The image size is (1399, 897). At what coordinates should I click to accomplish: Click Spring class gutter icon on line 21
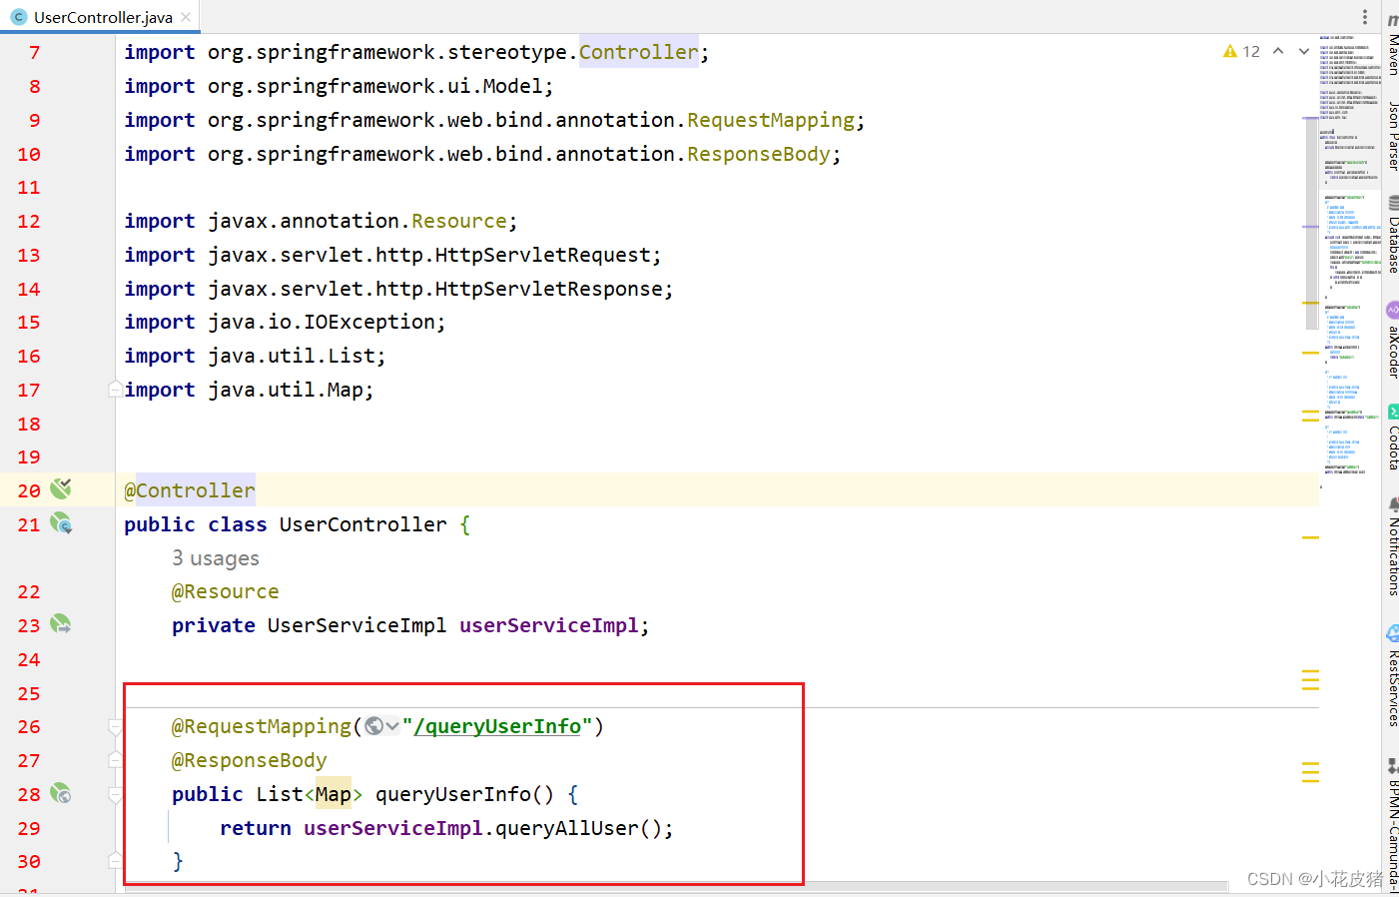(61, 522)
